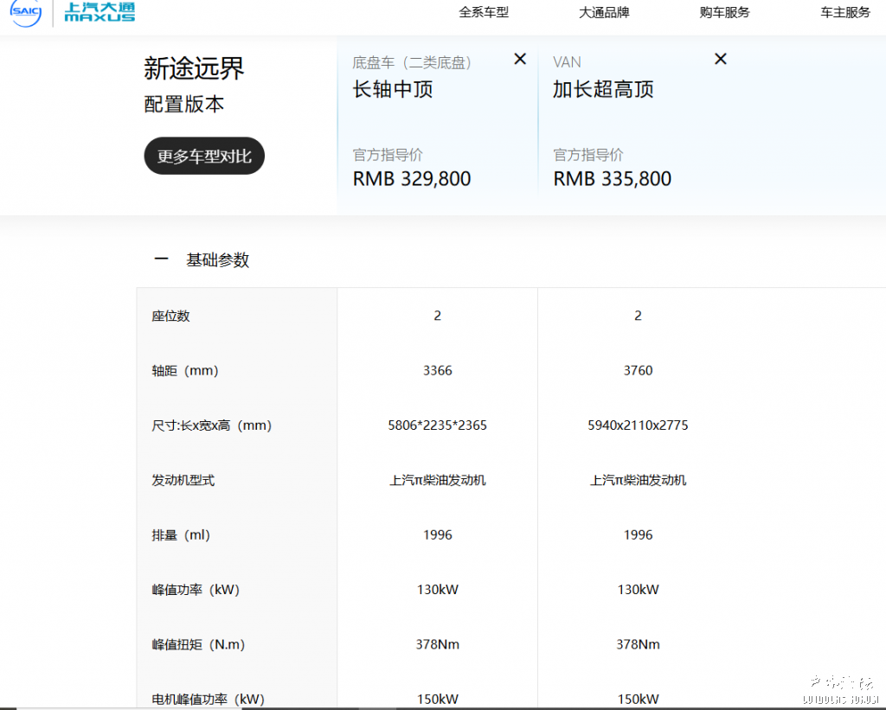Select the 长轴中顶 model name

(x=393, y=89)
